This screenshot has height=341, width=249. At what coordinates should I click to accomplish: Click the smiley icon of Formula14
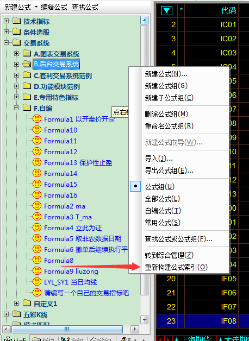[37, 173]
